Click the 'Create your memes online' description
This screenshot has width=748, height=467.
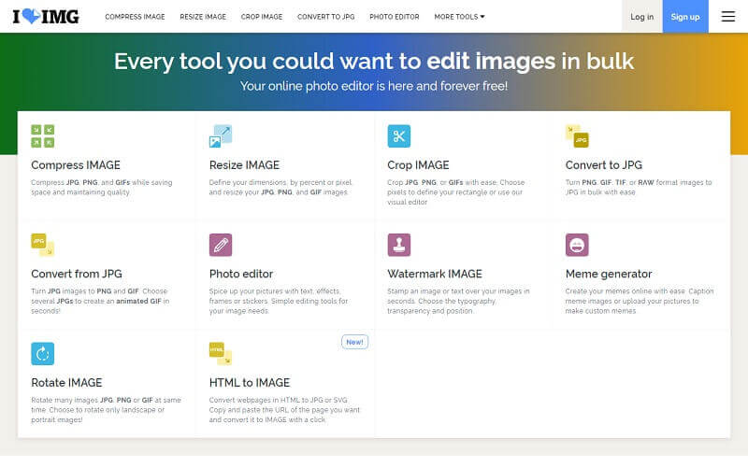point(640,301)
